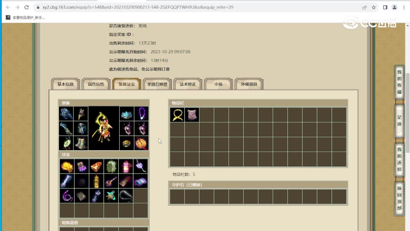410x231 pixels.
Task: Select the silver whip talisman
Action: pyautogui.click(x=126, y=196)
